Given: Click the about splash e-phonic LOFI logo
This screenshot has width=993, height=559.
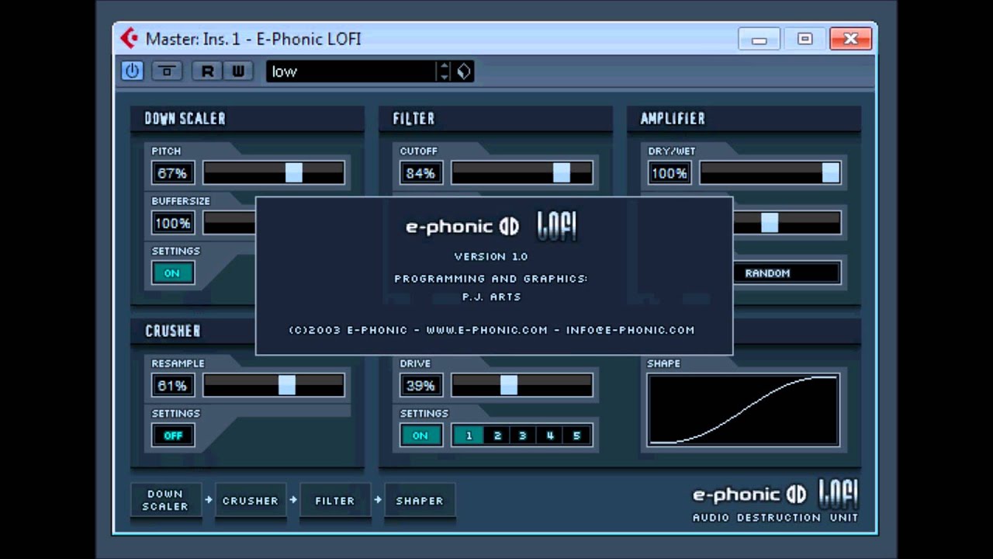Looking at the screenshot, I should point(492,226).
